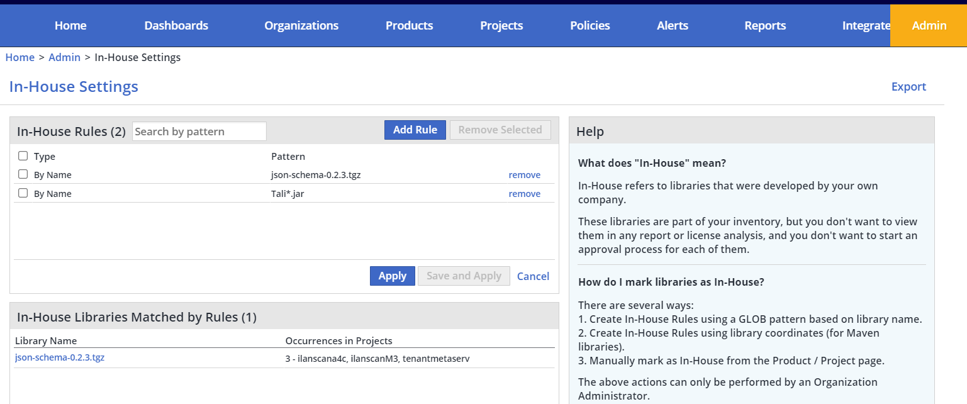
Task: Open the Home menu tab
Action: click(x=70, y=26)
